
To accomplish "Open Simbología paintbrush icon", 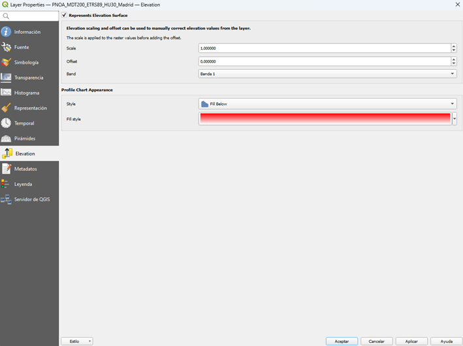I will click(7, 63).
